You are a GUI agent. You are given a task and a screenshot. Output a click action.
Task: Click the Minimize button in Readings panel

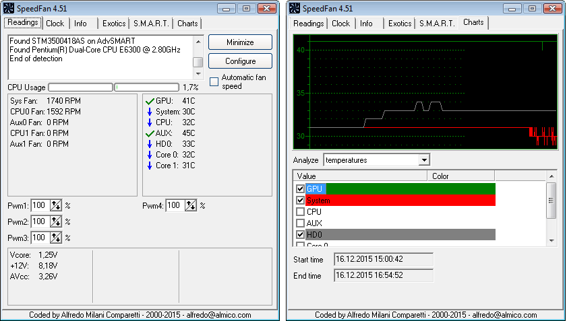click(x=240, y=42)
